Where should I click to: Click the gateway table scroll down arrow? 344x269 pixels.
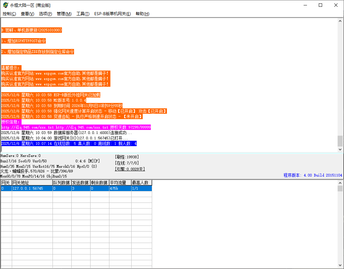[340, 266]
